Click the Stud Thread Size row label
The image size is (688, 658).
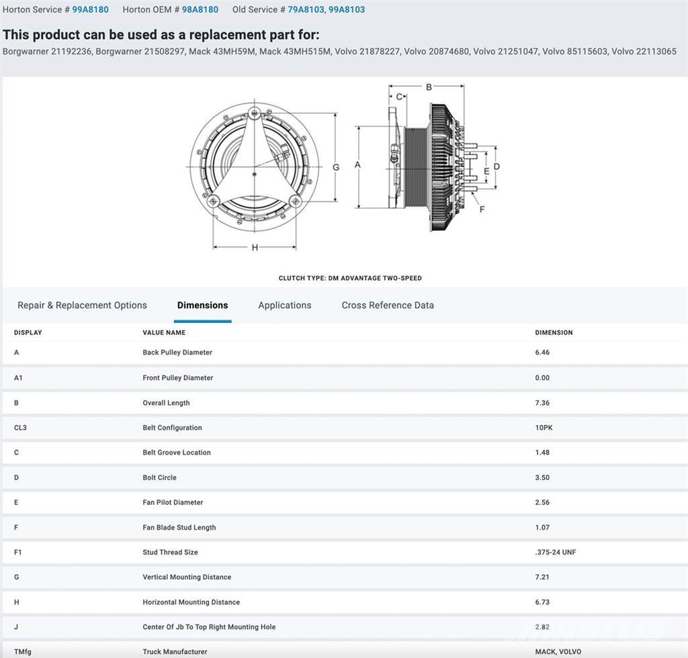coord(170,552)
